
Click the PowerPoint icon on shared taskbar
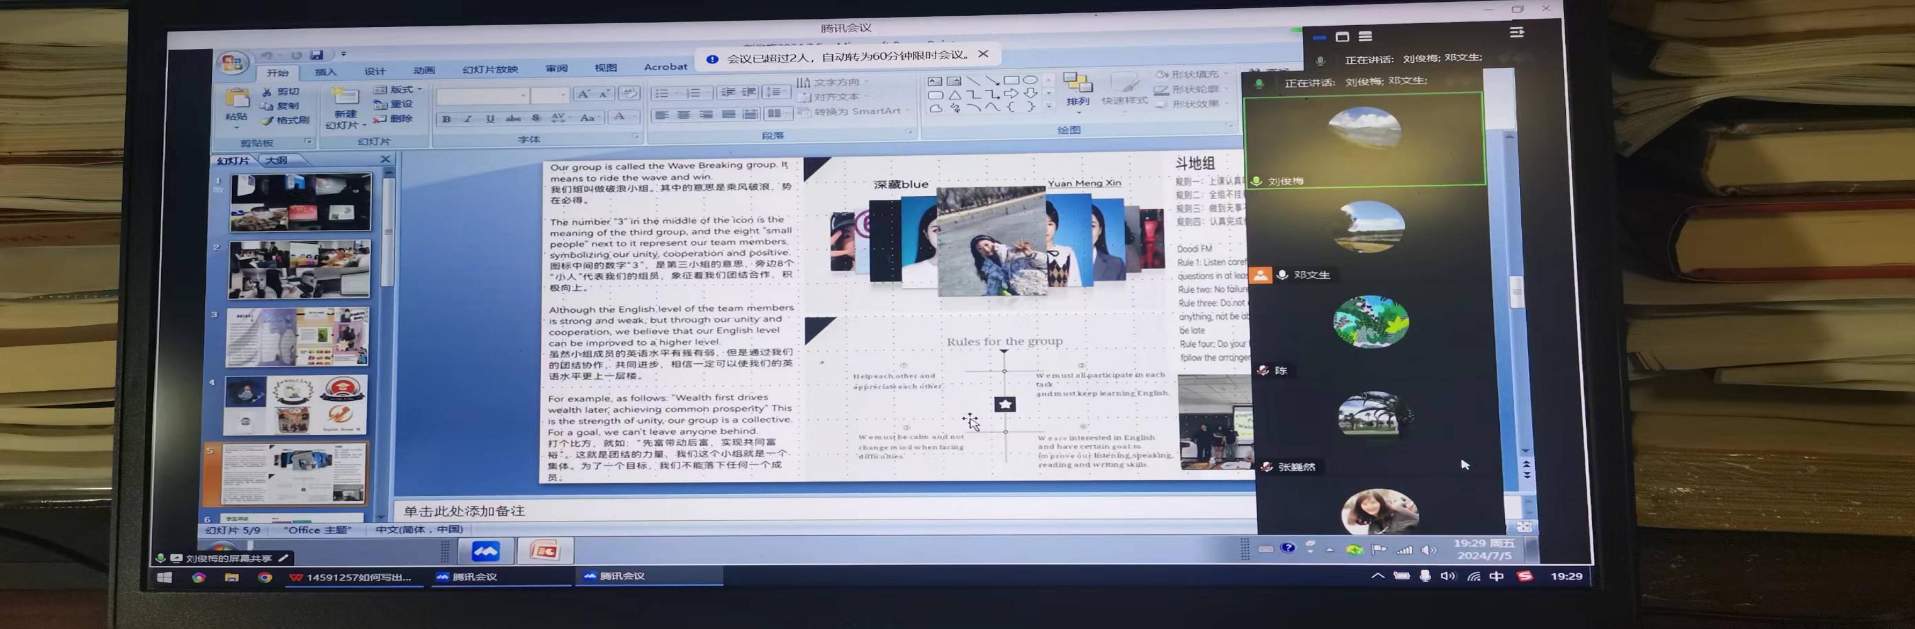pyautogui.click(x=544, y=551)
